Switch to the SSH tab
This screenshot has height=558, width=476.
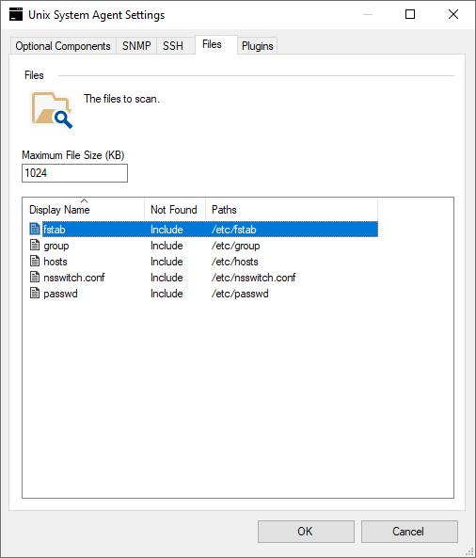click(x=173, y=46)
